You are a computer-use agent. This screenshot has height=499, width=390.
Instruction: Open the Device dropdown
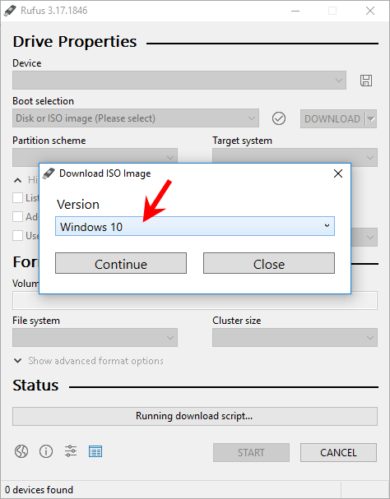point(179,81)
